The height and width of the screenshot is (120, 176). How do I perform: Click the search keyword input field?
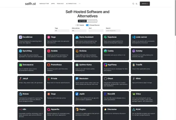pyautogui.click(x=113, y=31)
